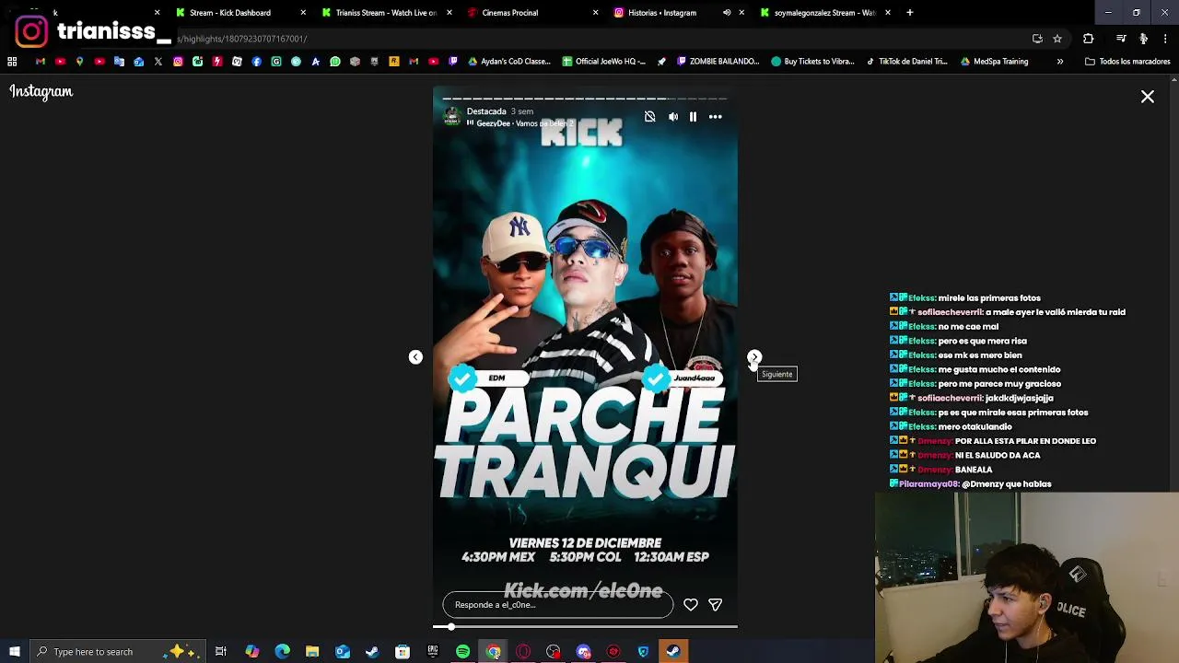
Task: Like the story with the heart icon
Action: point(691,605)
